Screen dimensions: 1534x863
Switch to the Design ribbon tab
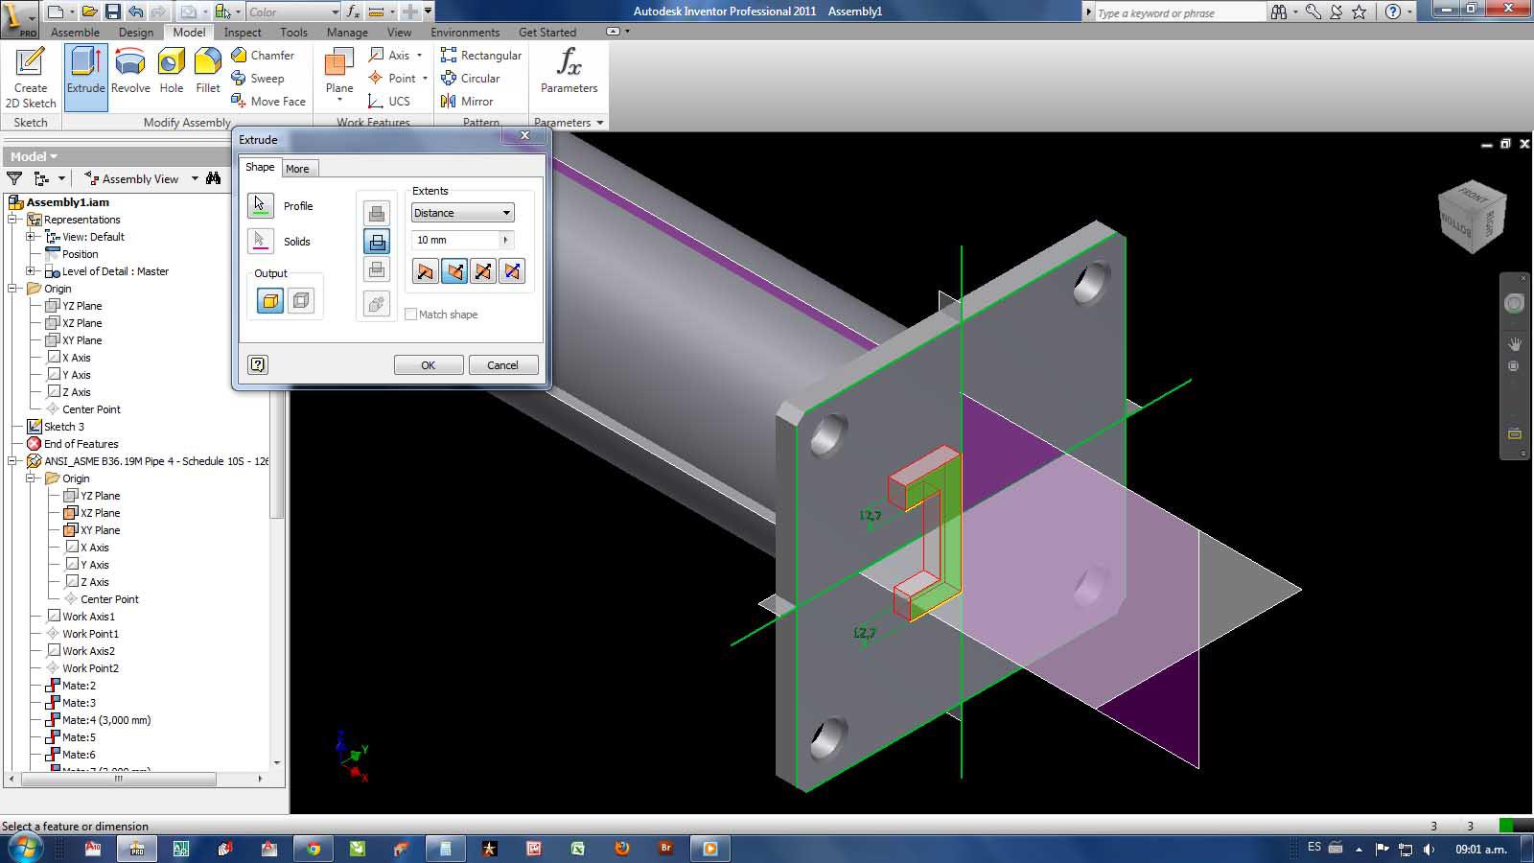pyautogui.click(x=136, y=32)
